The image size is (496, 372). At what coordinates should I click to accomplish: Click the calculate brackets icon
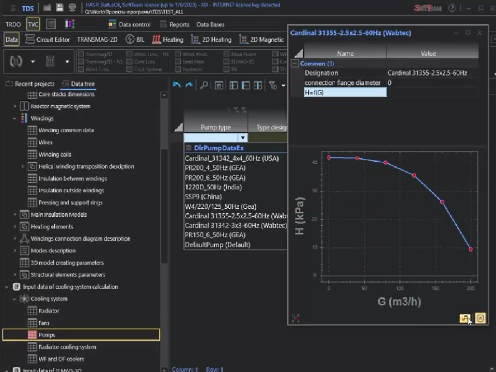click(x=16, y=61)
